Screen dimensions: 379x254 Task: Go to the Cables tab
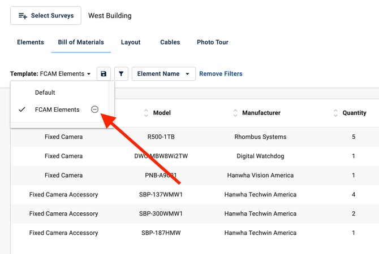click(x=170, y=42)
